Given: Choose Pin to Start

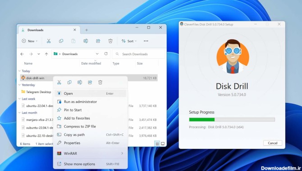Looking at the screenshot, I should click(90, 110).
